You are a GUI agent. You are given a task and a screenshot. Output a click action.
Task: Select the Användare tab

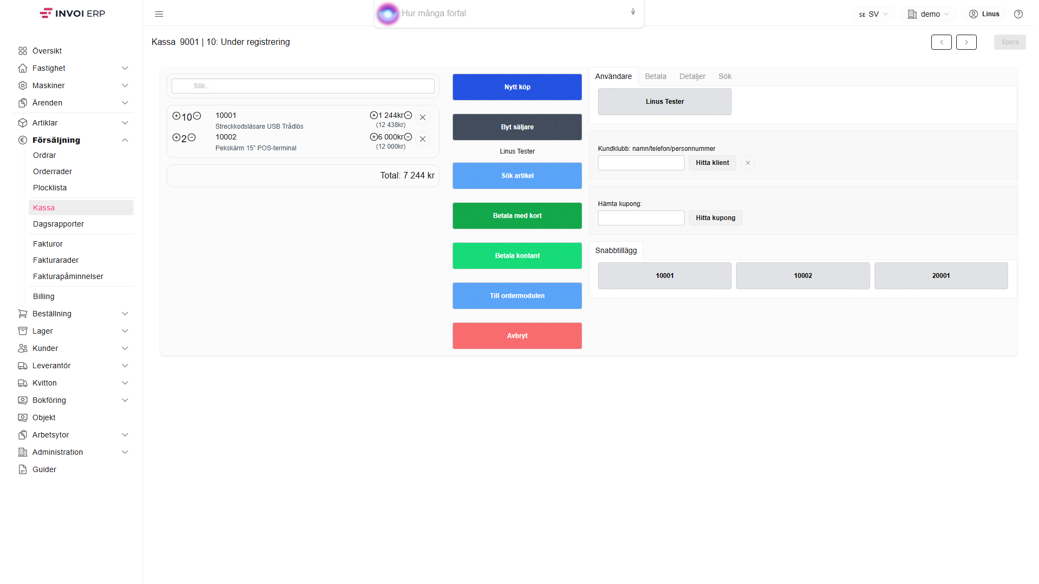613,76
